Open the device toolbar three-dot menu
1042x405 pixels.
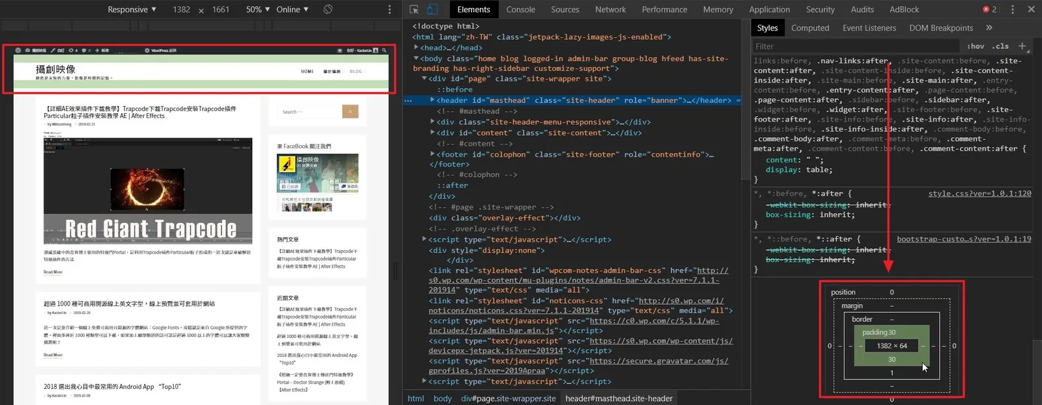pos(389,10)
